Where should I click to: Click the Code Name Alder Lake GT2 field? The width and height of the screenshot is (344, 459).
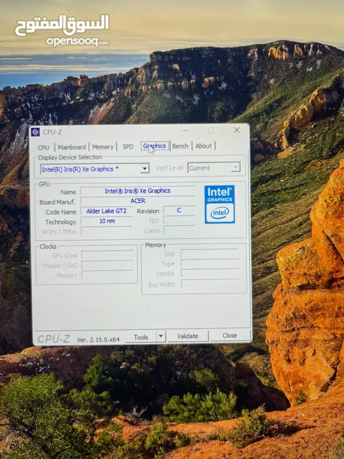click(x=106, y=211)
